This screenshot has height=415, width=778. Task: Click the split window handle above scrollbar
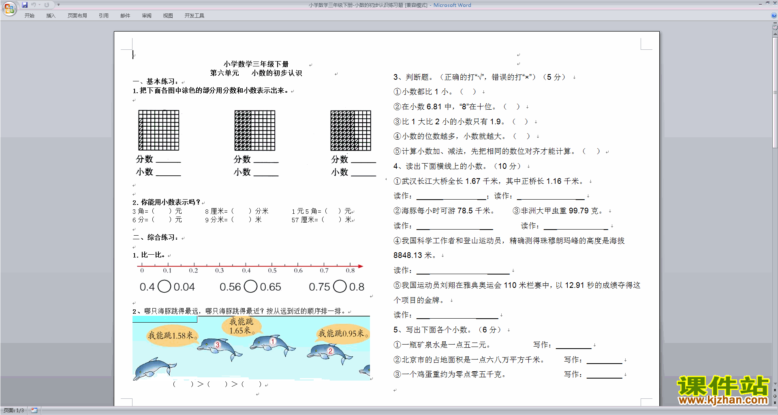point(775,23)
